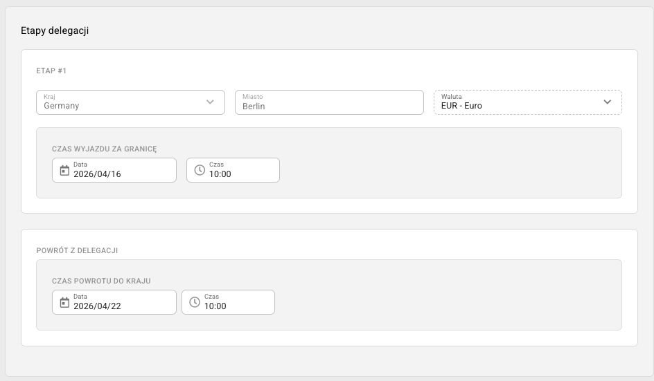The image size is (654, 381).
Task: Edit the departure date 2026/04/16
Action: [x=98, y=174]
